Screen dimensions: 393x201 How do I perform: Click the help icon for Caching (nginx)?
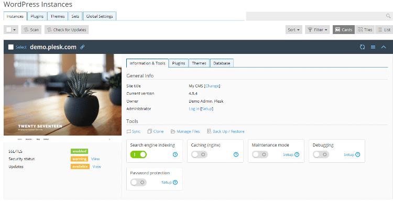pyautogui.click(x=236, y=154)
